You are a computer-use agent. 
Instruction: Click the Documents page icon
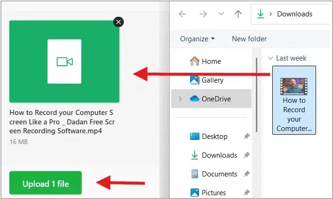click(x=195, y=174)
